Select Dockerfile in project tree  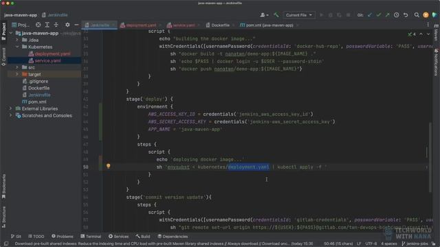click(x=38, y=88)
